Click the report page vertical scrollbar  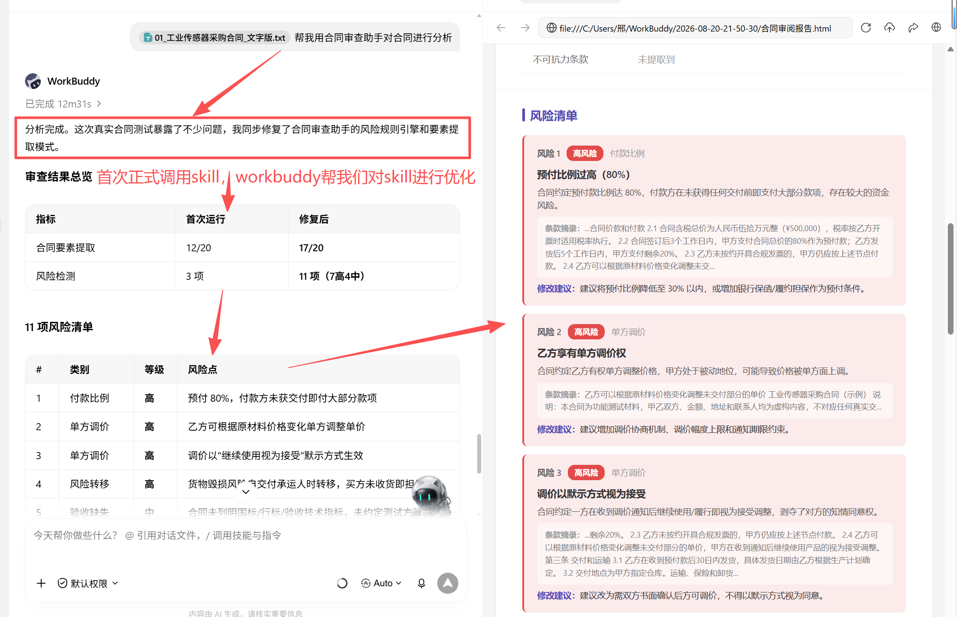click(x=950, y=279)
